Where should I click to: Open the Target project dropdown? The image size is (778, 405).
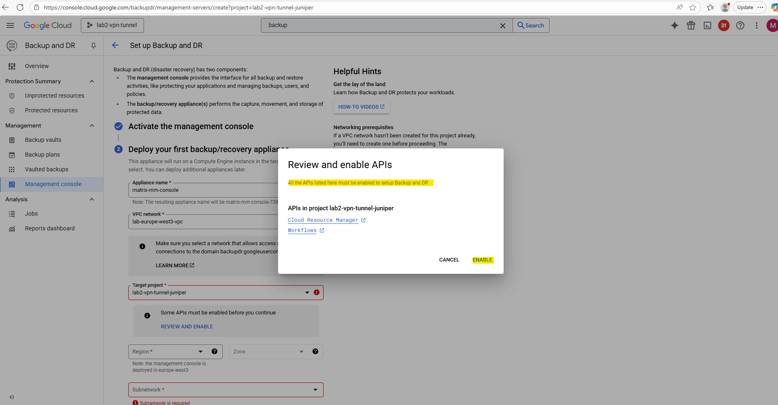(307, 293)
